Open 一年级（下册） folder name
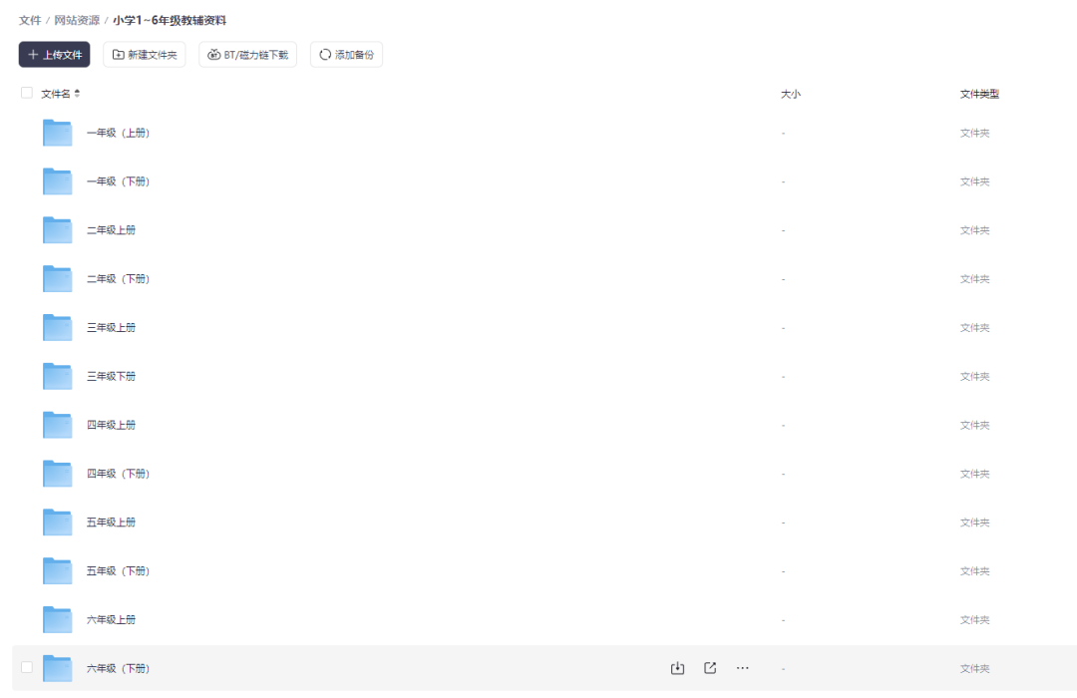The image size is (1077, 698). (118, 181)
